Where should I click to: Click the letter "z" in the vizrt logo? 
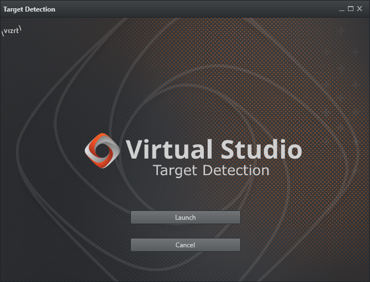[x=12, y=31]
